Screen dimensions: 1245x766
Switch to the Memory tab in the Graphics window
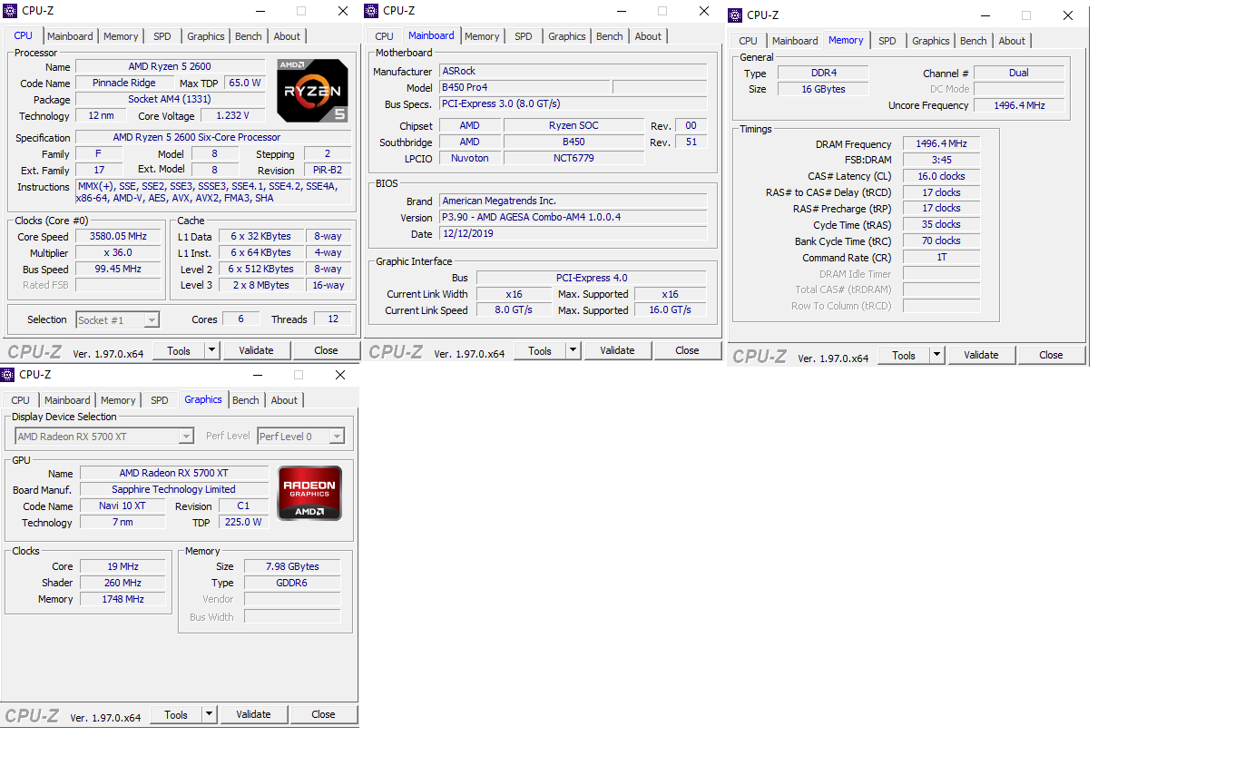coord(118,400)
